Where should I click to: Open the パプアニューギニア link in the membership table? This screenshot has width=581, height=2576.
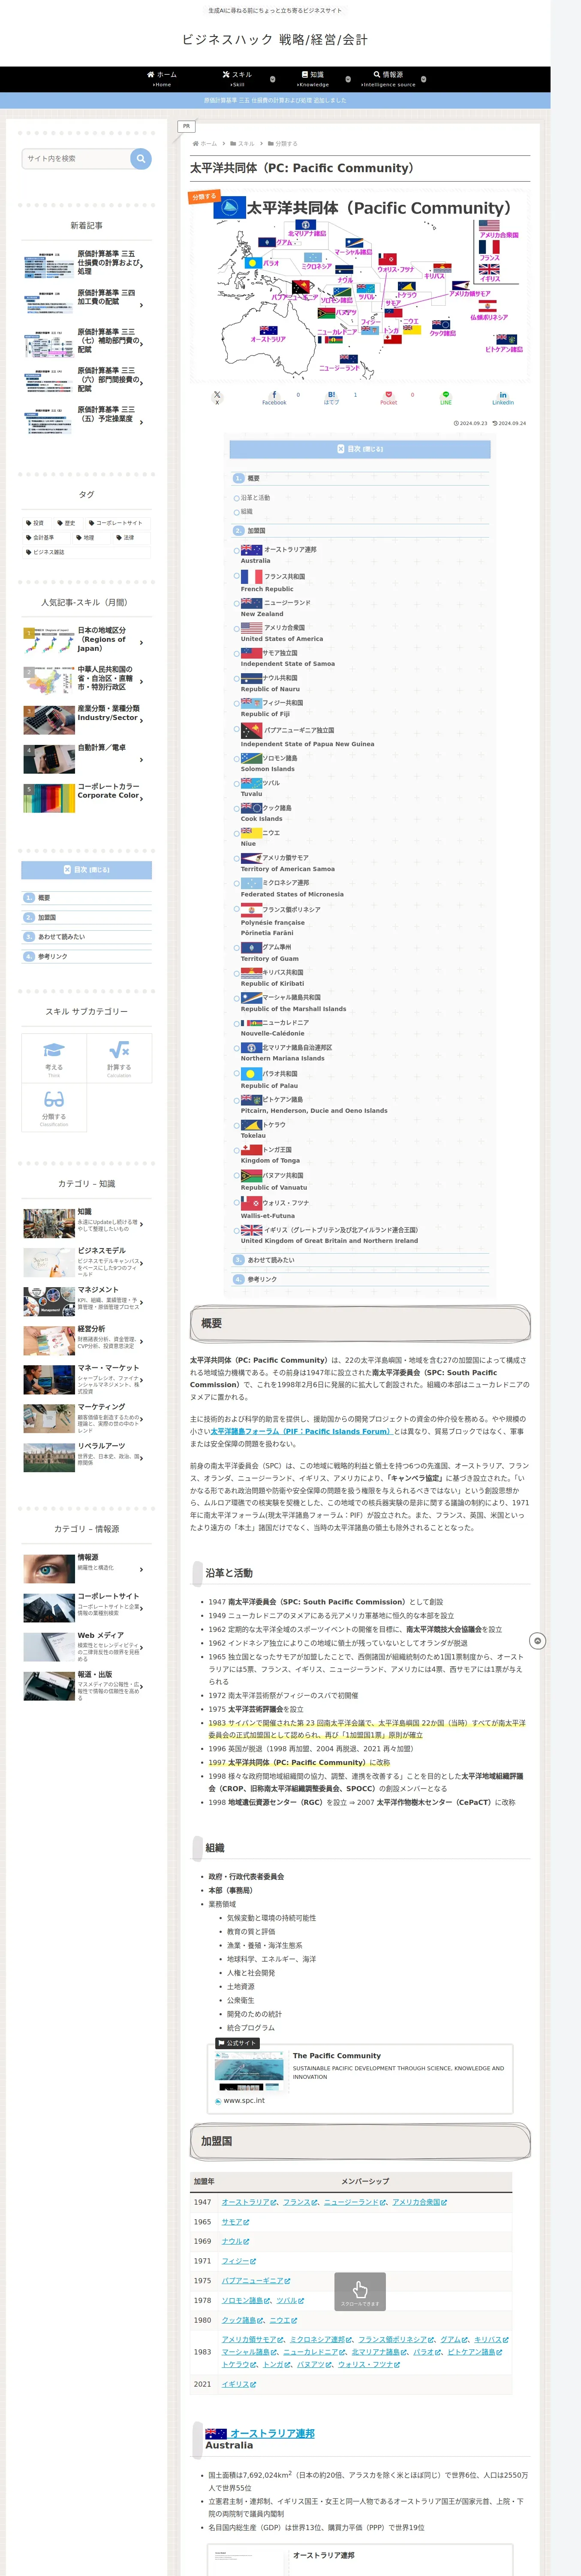(256, 2281)
